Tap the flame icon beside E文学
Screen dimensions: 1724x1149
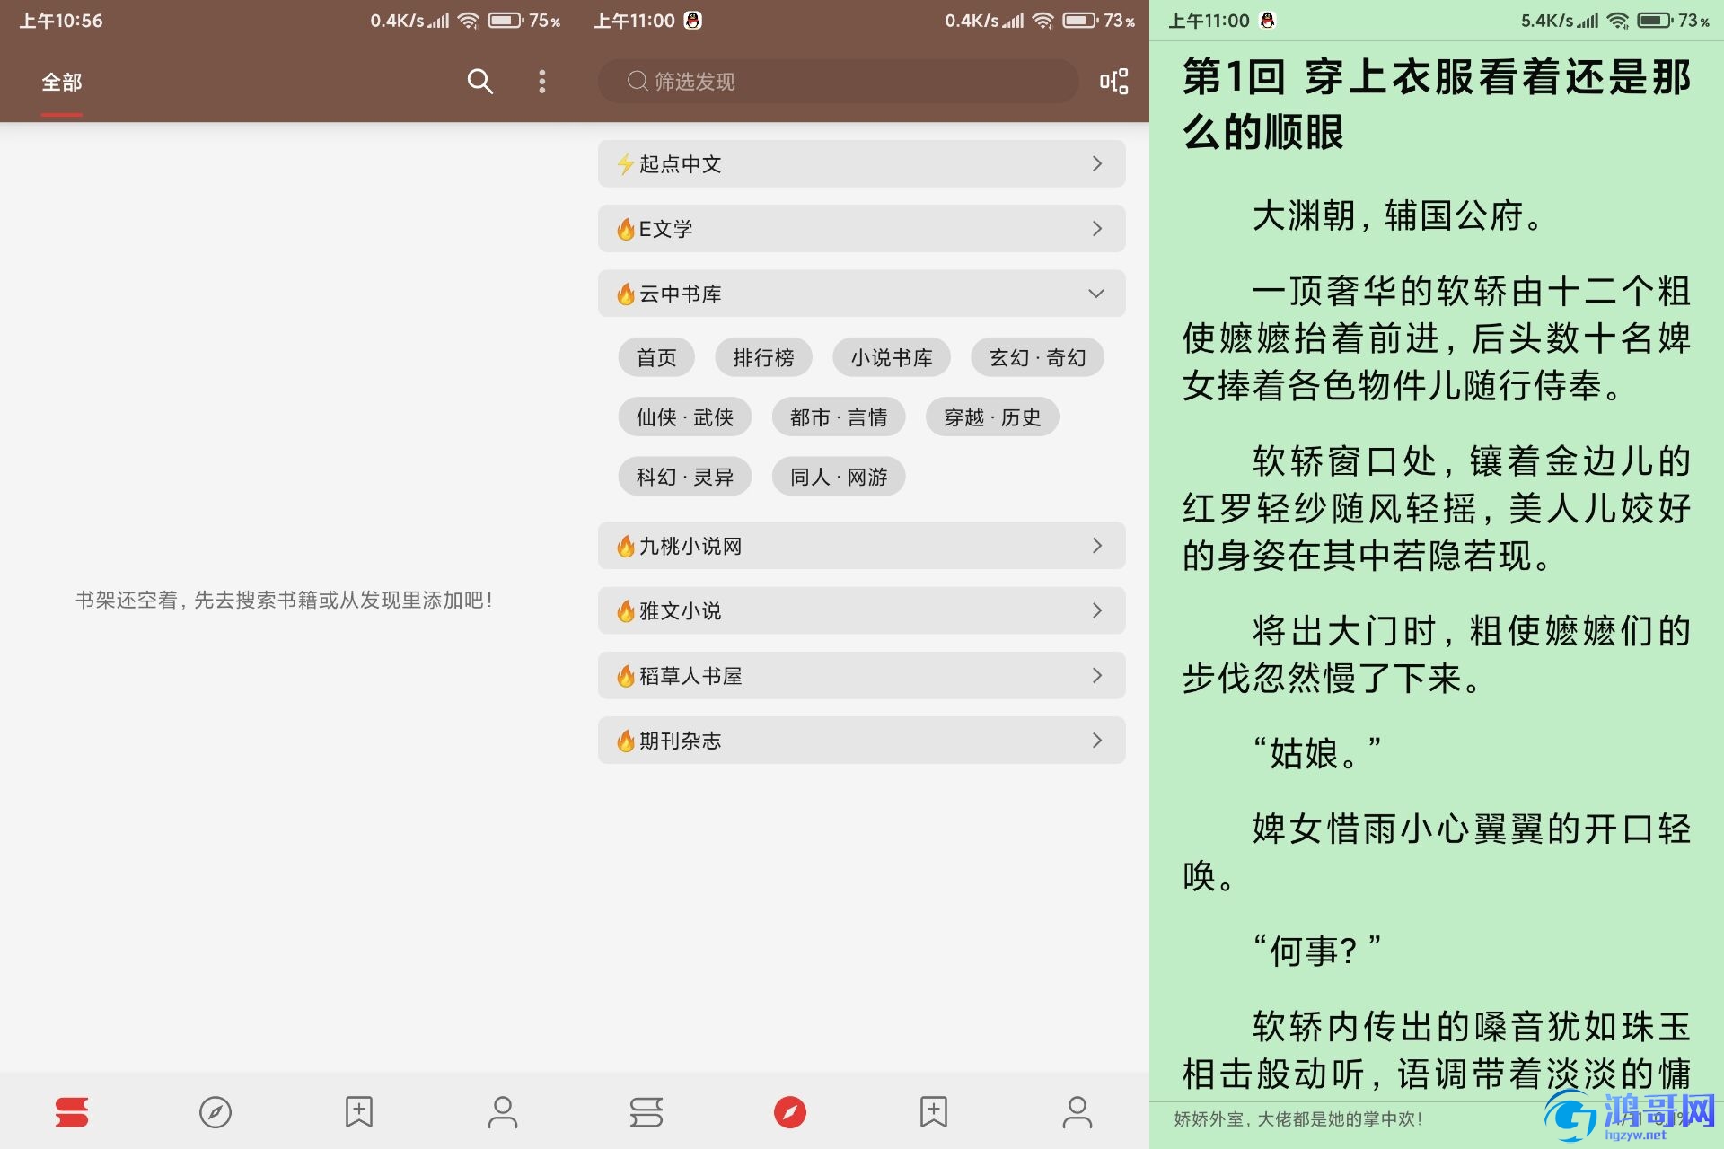[x=626, y=229]
